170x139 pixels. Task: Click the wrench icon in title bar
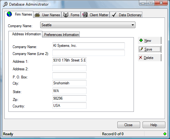[x=5, y=4]
